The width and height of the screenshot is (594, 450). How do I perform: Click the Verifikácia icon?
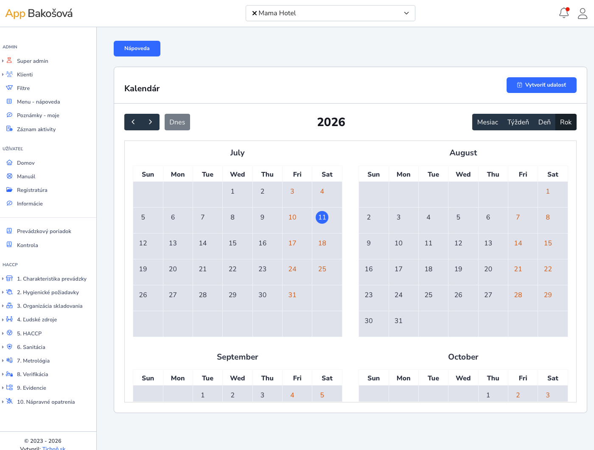[9, 374]
